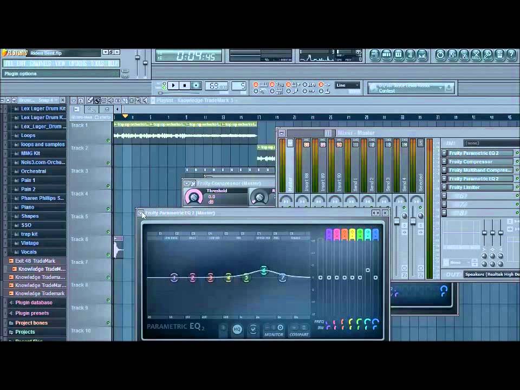The image size is (520, 390).
Task: Select the Playlist paint brush tool
Action: 97,100
